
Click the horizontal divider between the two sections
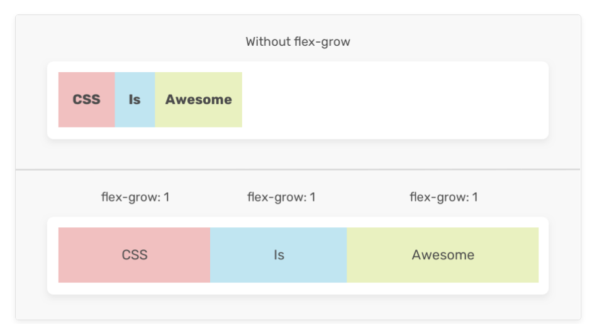298,170
